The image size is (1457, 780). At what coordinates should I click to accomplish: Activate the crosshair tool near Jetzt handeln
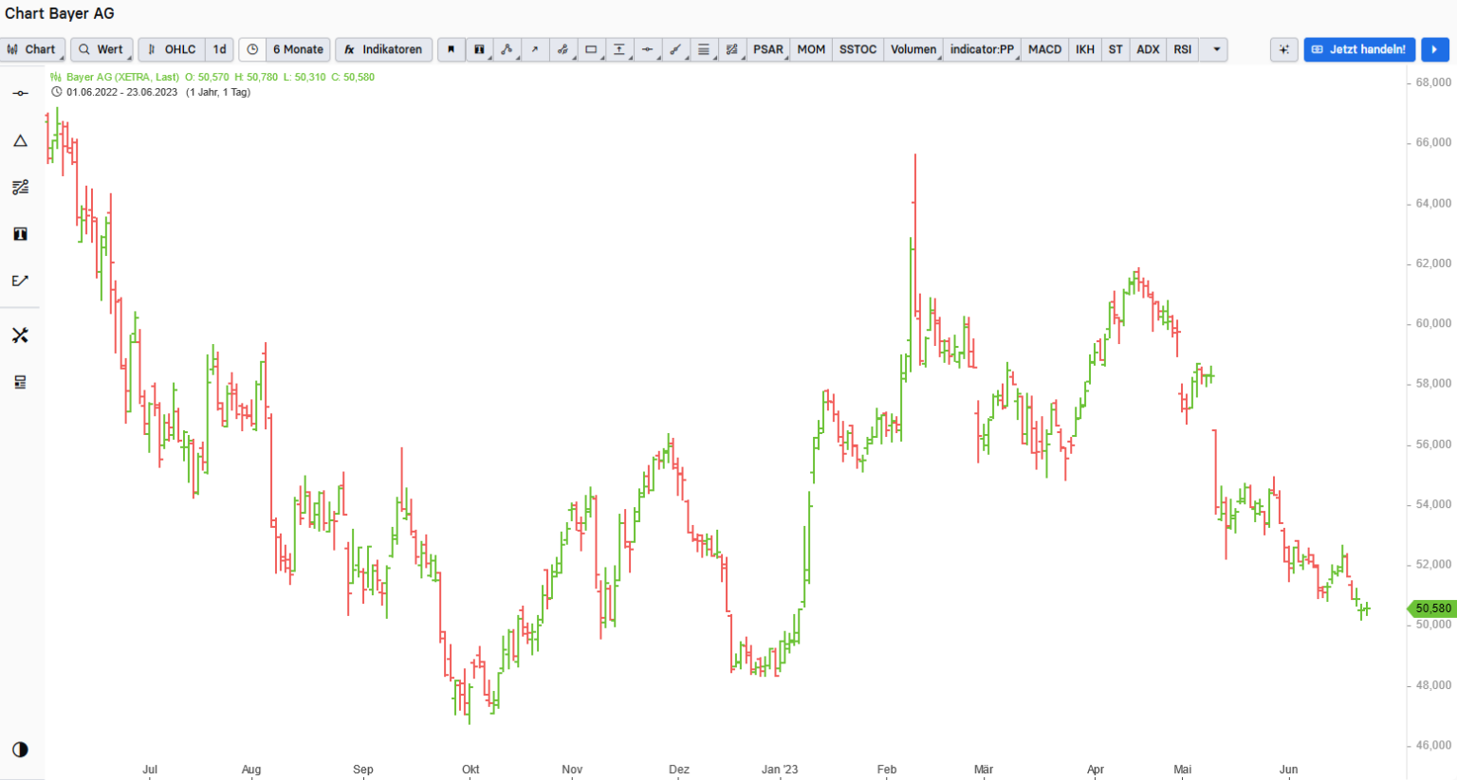click(1283, 49)
